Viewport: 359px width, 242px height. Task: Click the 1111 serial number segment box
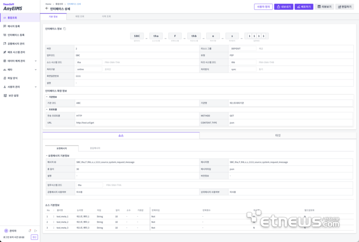[256, 36]
